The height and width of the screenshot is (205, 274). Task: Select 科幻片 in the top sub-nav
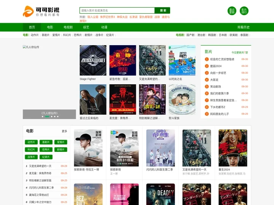click(x=67, y=35)
